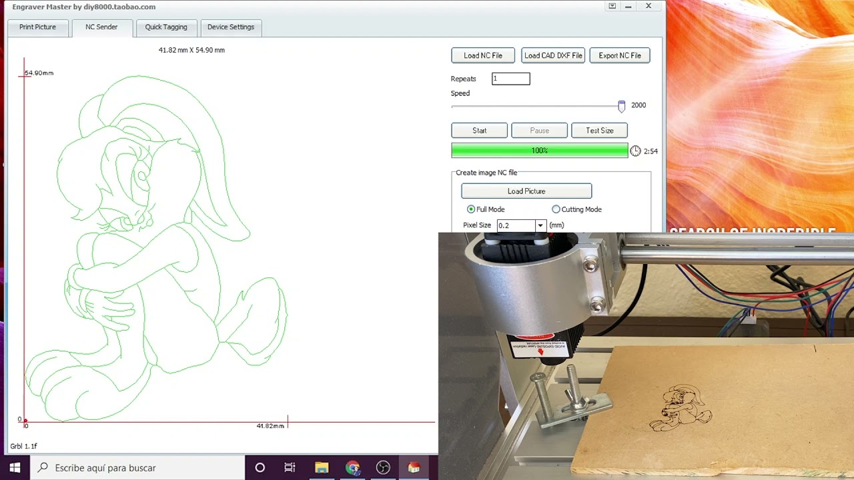This screenshot has width=854, height=480.
Task: Click the Start button
Action: [x=480, y=131]
